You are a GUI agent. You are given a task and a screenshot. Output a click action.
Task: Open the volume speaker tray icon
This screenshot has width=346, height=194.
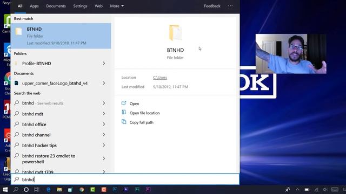325,189
